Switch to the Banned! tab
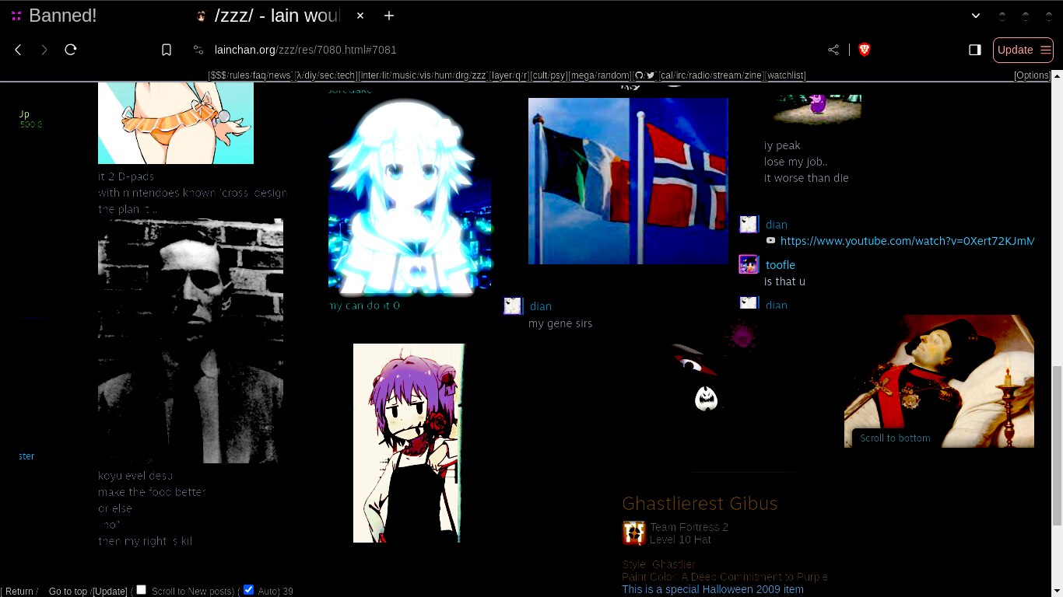 [62, 16]
